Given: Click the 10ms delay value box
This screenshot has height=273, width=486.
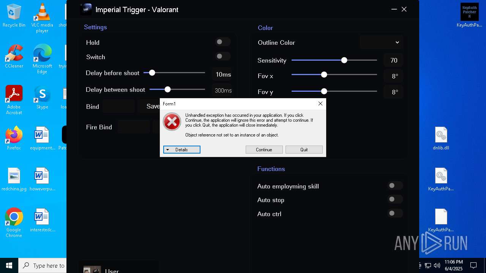Looking at the screenshot, I should pos(223,74).
